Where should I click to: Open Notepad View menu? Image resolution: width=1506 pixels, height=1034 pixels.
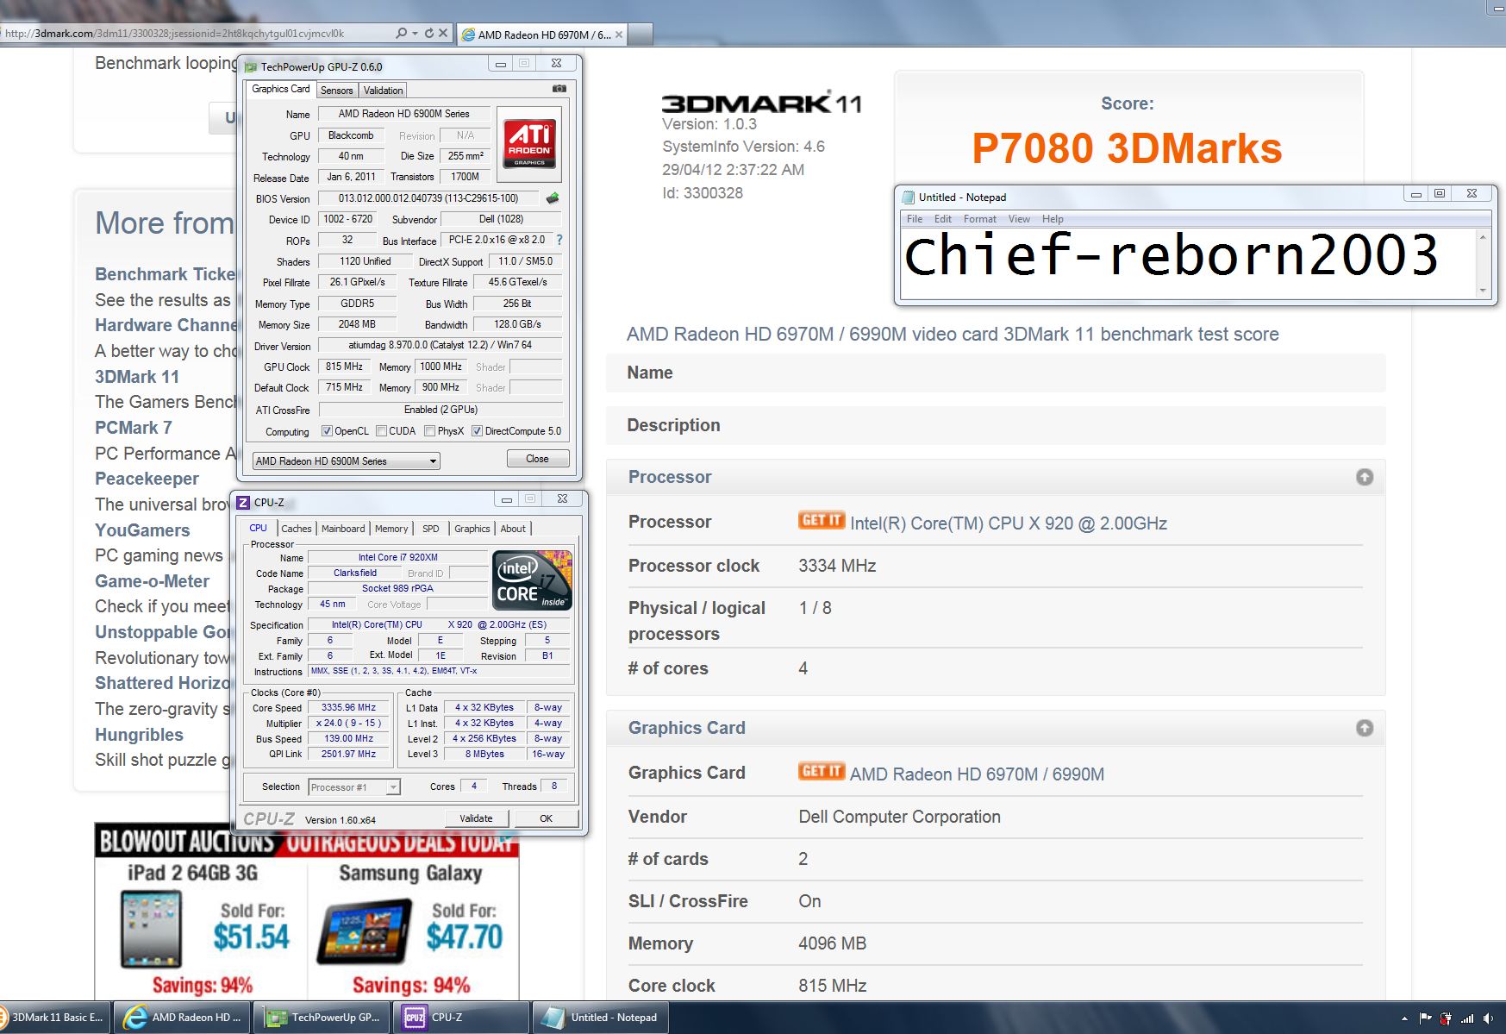(1019, 219)
